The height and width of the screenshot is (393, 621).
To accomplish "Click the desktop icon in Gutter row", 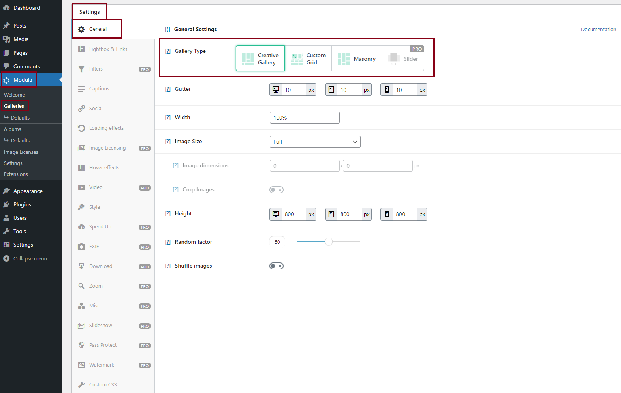I will [276, 90].
